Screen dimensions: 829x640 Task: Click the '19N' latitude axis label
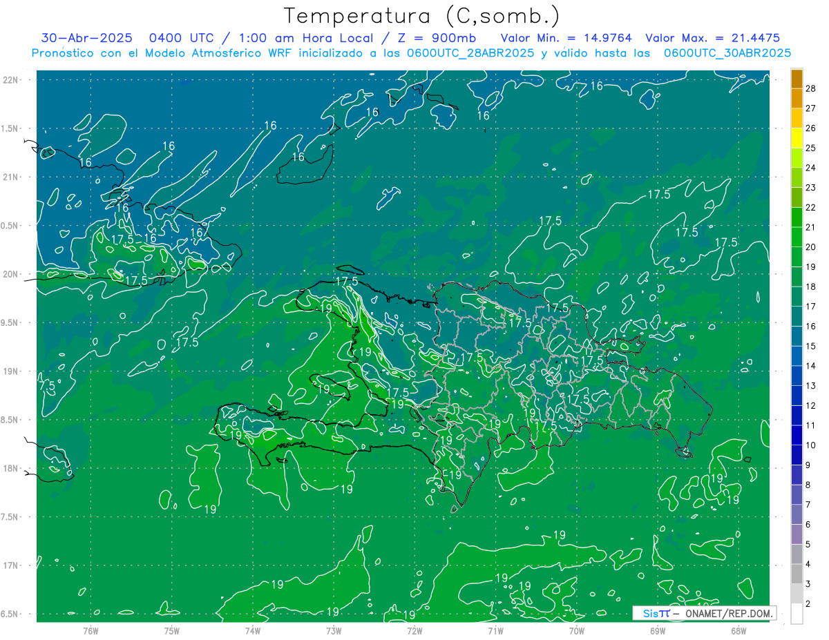coord(10,371)
